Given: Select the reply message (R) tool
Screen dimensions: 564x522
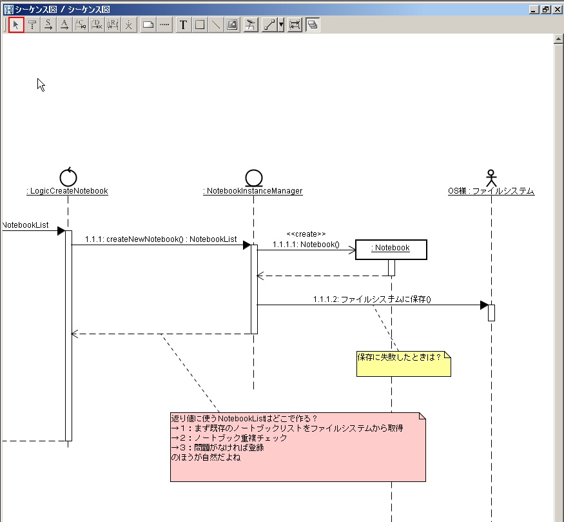Looking at the screenshot, I should click(113, 25).
